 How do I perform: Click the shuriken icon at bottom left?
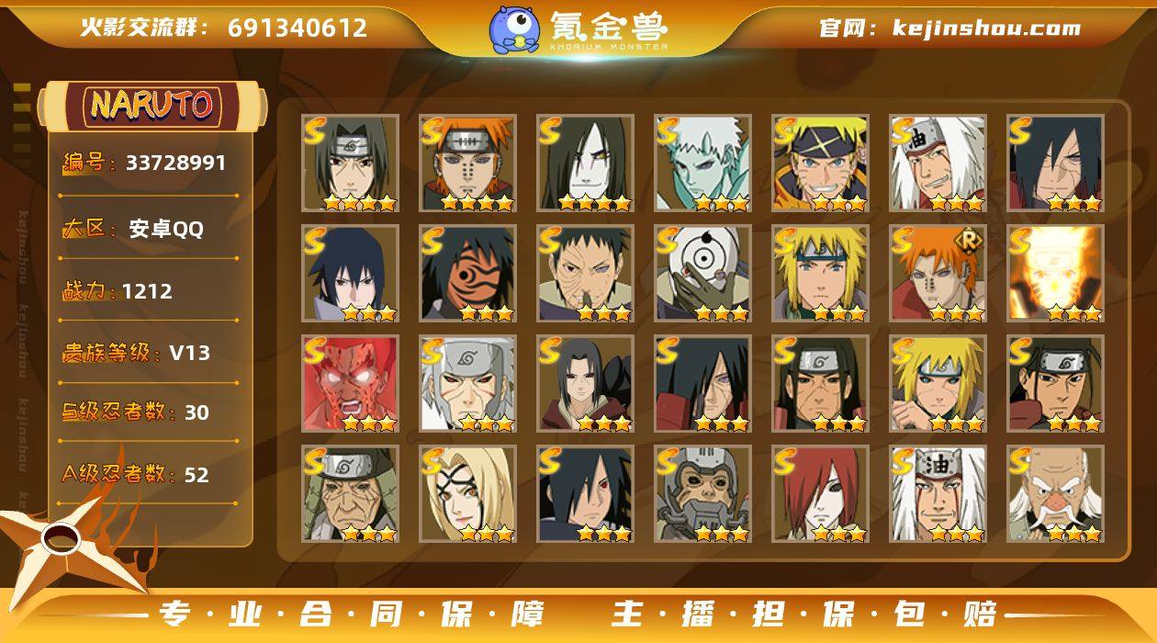pos(62,542)
